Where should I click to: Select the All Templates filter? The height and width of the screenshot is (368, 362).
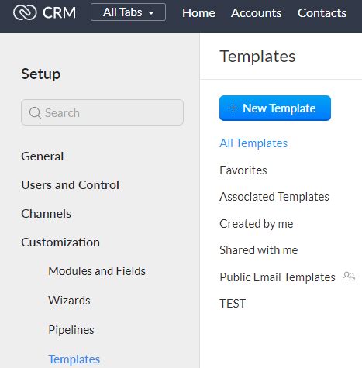[x=253, y=143]
